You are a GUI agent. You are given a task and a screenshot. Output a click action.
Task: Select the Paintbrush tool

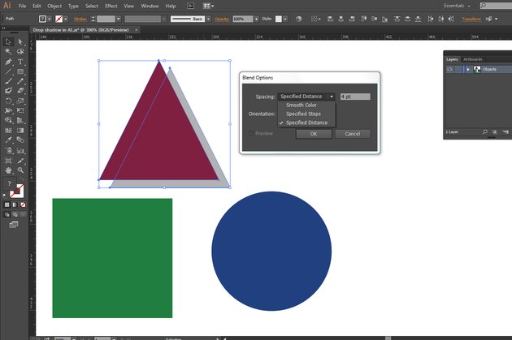pos(8,81)
